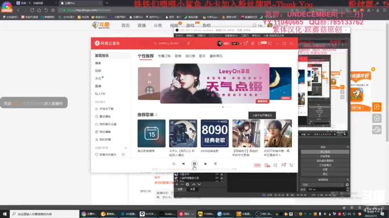The image size is (389, 218).
Task: Open skin shirt icon in NetEase title bar
Action: 246,43
